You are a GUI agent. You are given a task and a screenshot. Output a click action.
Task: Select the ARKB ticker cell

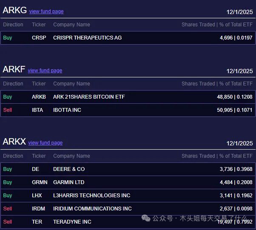(x=39, y=97)
